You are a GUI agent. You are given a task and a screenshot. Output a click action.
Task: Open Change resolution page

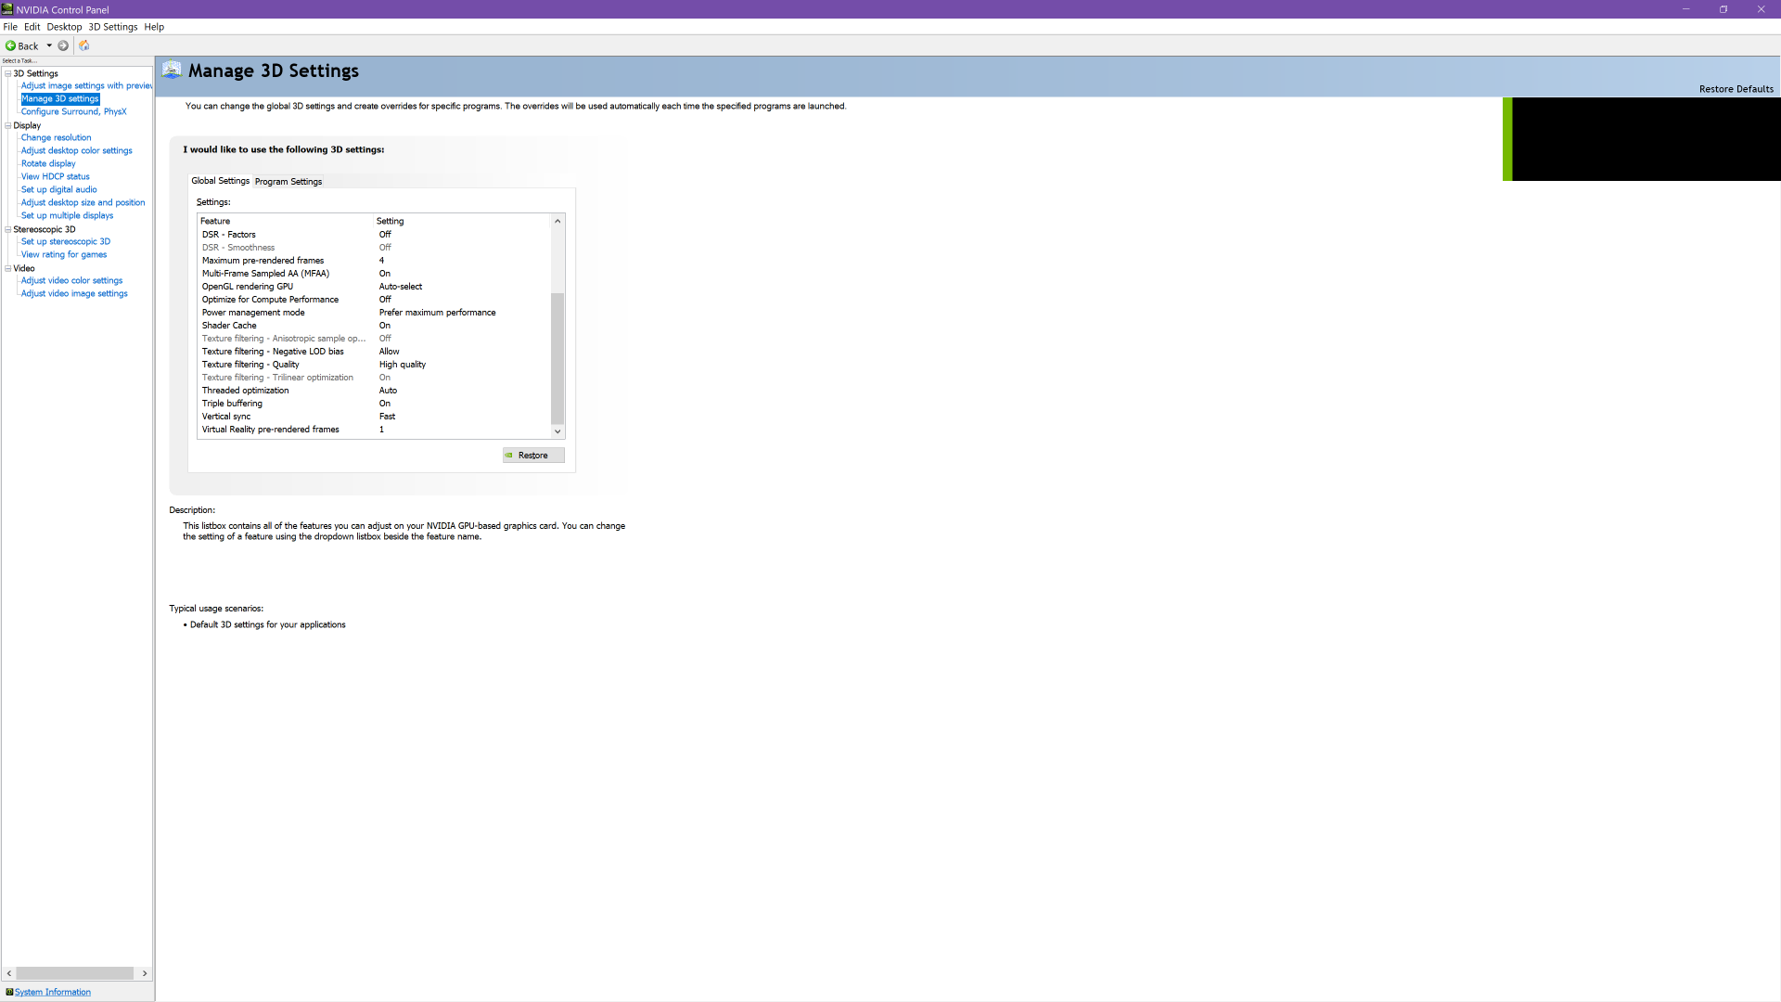pyautogui.click(x=57, y=137)
